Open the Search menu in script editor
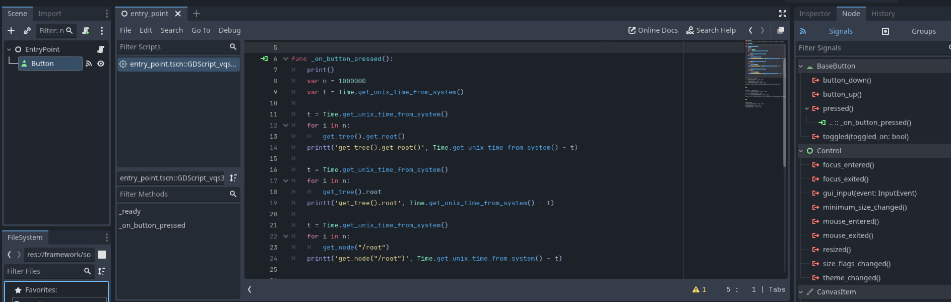The width and height of the screenshot is (951, 302). 172,30
